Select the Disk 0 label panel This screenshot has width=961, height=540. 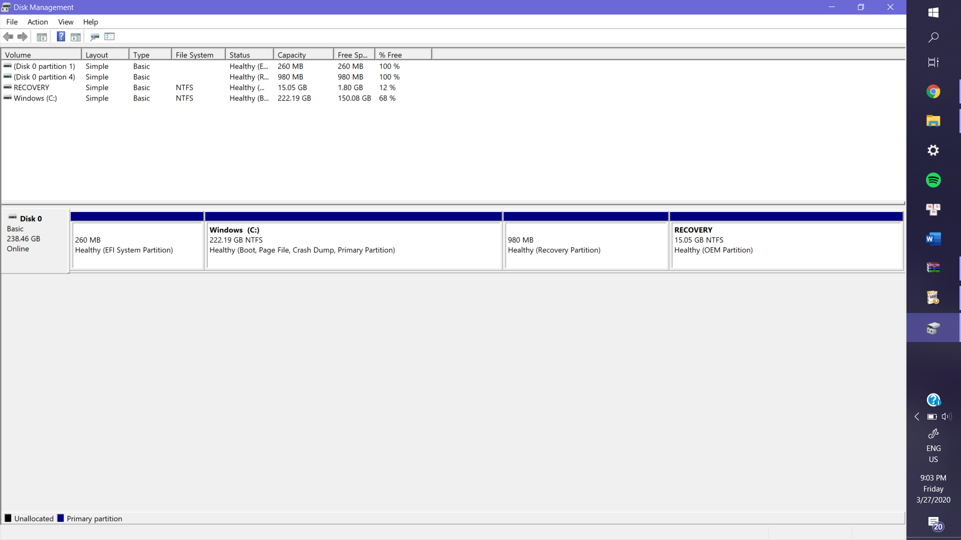tap(35, 240)
